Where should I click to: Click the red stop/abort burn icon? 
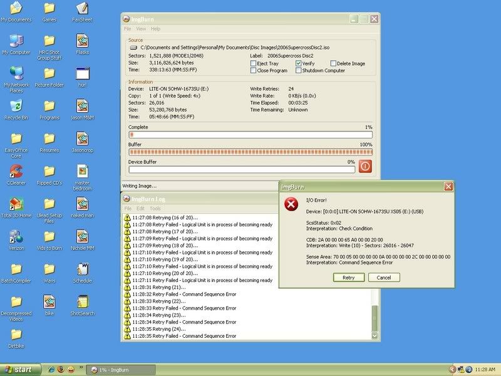(364, 166)
